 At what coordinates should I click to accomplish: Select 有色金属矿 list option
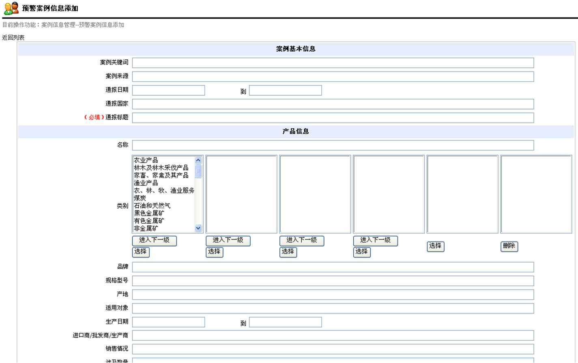click(149, 221)
